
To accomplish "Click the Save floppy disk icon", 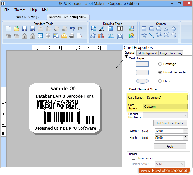I will (24, 29).
